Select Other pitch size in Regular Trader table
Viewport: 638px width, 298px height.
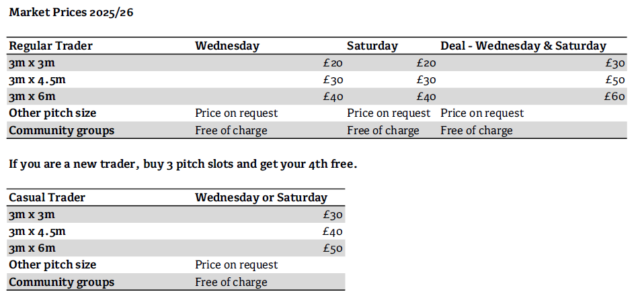click(x=52, y=113)
